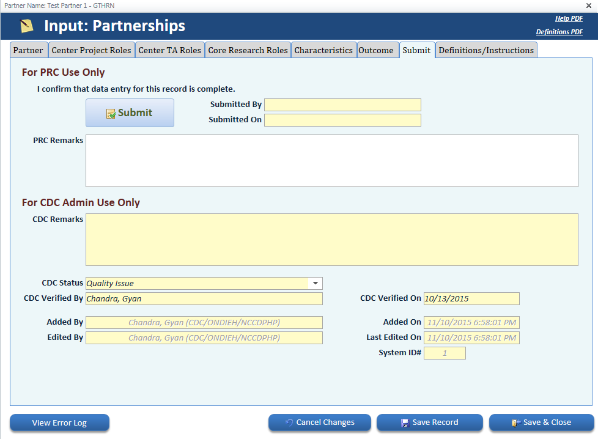Open the Help PDF link
Viewport: 598px width, 439px height.
pyautogui.click(x=568, y=19)
